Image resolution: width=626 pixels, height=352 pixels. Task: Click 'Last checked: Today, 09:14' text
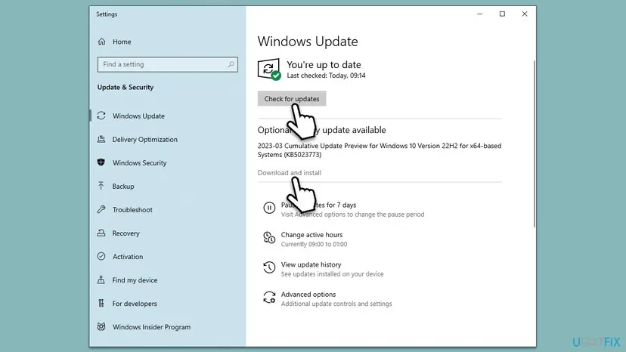tap(326, 76)
